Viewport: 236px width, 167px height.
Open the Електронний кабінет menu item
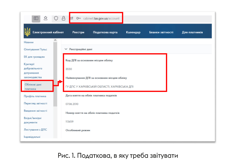coord(48,32)
